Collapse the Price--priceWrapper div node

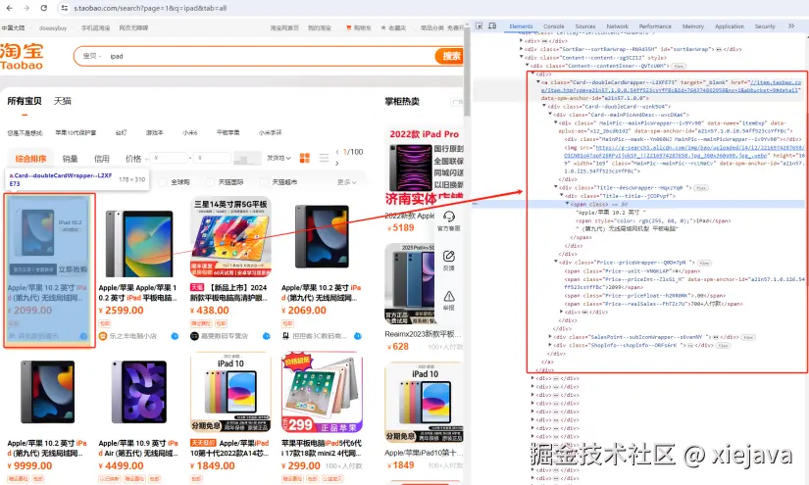pos(556,263)
